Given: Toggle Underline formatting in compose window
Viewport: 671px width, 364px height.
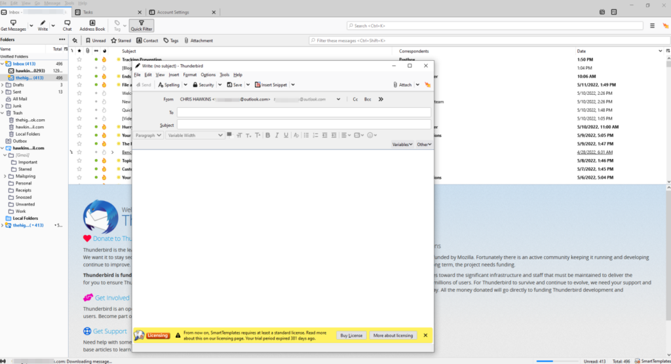Looking at the screenshot, I should coord(286,135).
